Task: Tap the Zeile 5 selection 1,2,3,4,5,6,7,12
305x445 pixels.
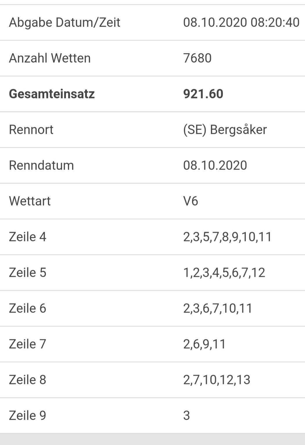Action: click(224, 273)
